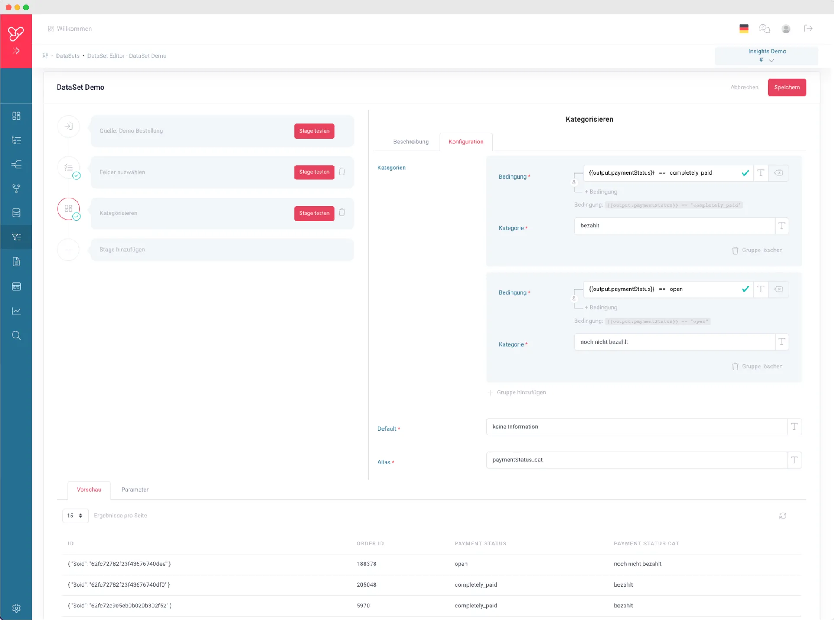Confirm the open condition checkmark

coord(745,289)
